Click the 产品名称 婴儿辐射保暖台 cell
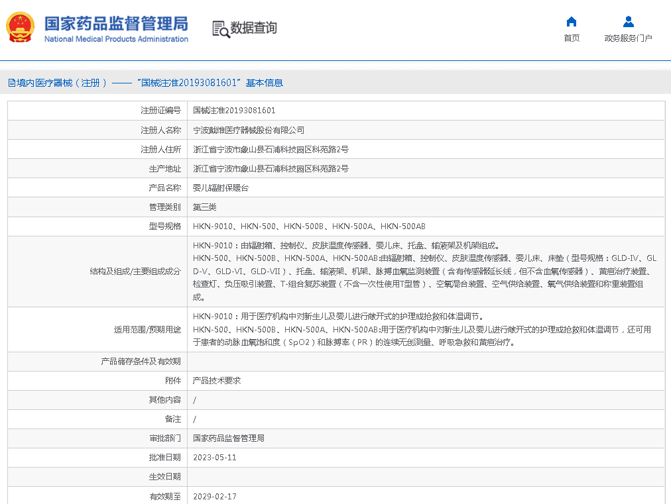 pyautogui.click(x=222, y=187)
